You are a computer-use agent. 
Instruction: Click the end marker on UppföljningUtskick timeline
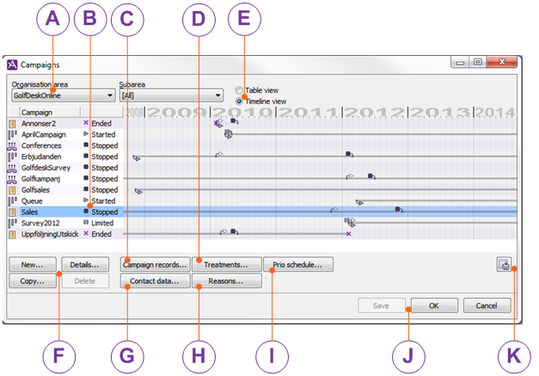click(x=348, y=234)
